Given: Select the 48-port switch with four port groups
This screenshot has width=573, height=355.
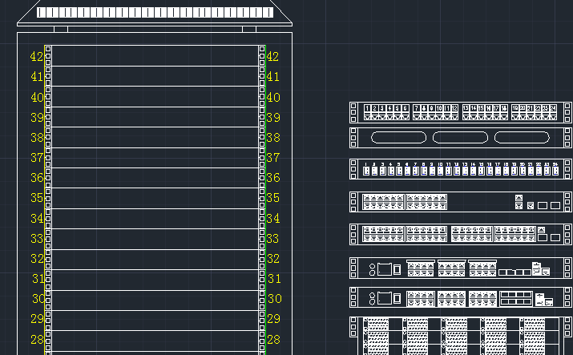Looking at the screenshot, I should [461, 234].
